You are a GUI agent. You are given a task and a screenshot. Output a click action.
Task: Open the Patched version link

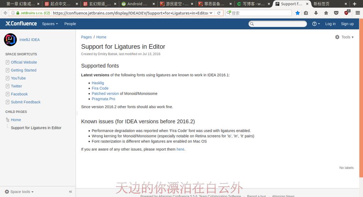(105, 94)
